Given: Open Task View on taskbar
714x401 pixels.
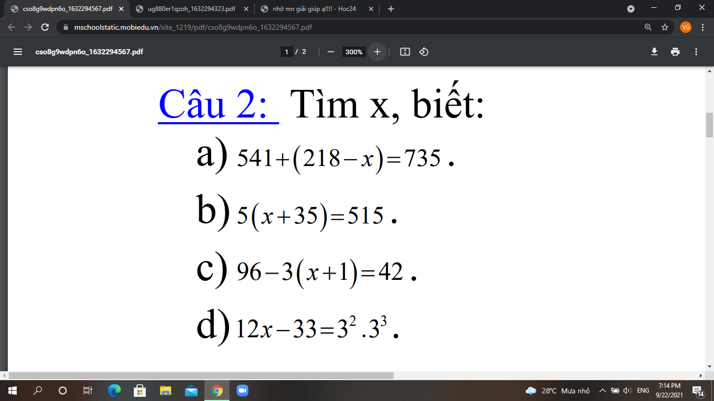Looking at the screenshot, I should 88,391.
